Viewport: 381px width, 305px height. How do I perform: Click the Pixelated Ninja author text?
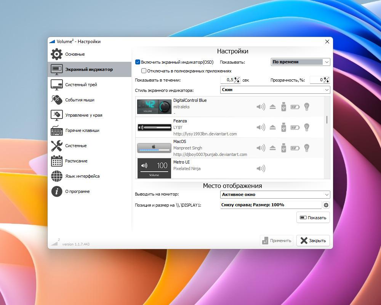point(187,169)
